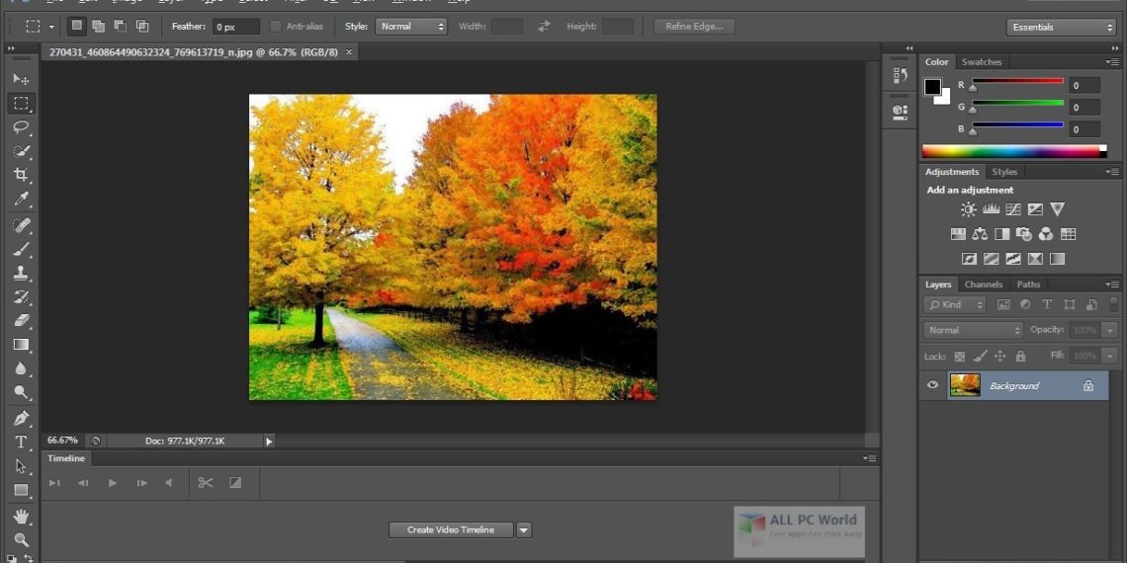1127x563 pixels.
Task: Enable Intersect with selection mode
Action: coord(142,27)
